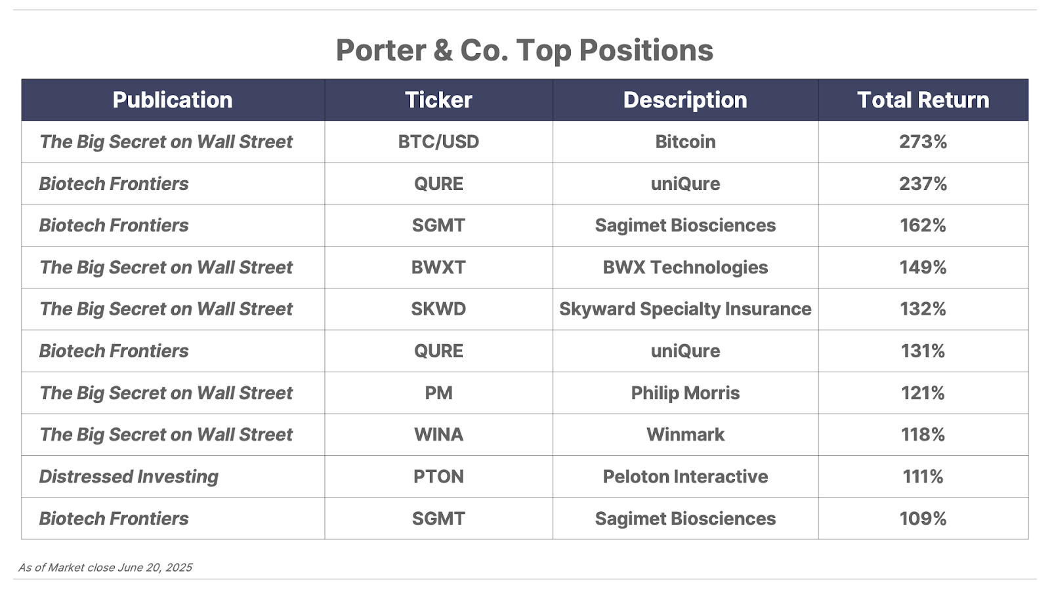Click Peloton Interactive description cell
Image resolution: width=1050 pixels, height=590 pixels.
pyautogui.click(x=685, y=477)
